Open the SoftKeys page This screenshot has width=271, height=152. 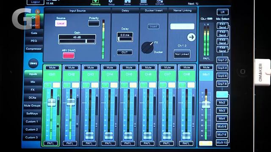(32, 114)
